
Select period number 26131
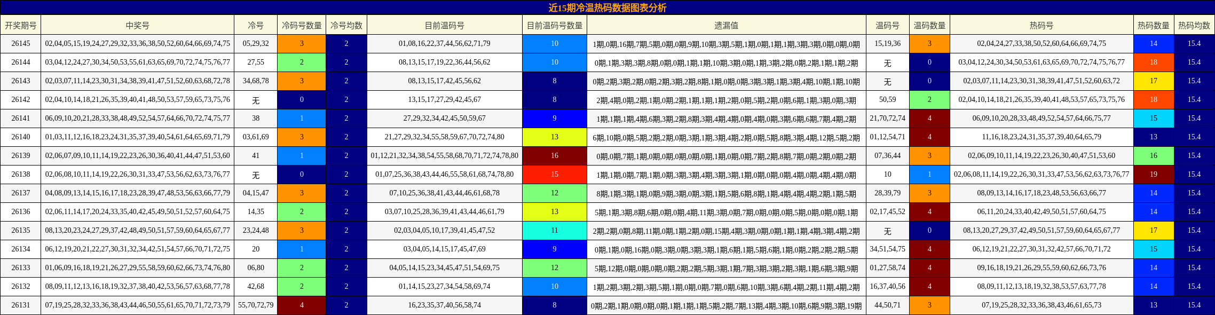pyautogui.click(x=21, y=305)
